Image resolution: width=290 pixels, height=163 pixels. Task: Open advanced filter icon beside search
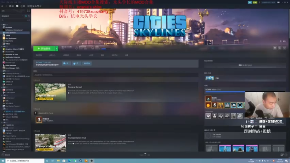tap(28, 20)
